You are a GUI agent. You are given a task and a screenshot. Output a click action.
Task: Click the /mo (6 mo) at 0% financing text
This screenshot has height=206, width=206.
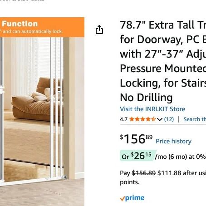[x=180, y=157]
